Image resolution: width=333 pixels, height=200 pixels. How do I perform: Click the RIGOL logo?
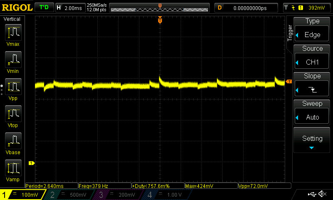17,8
